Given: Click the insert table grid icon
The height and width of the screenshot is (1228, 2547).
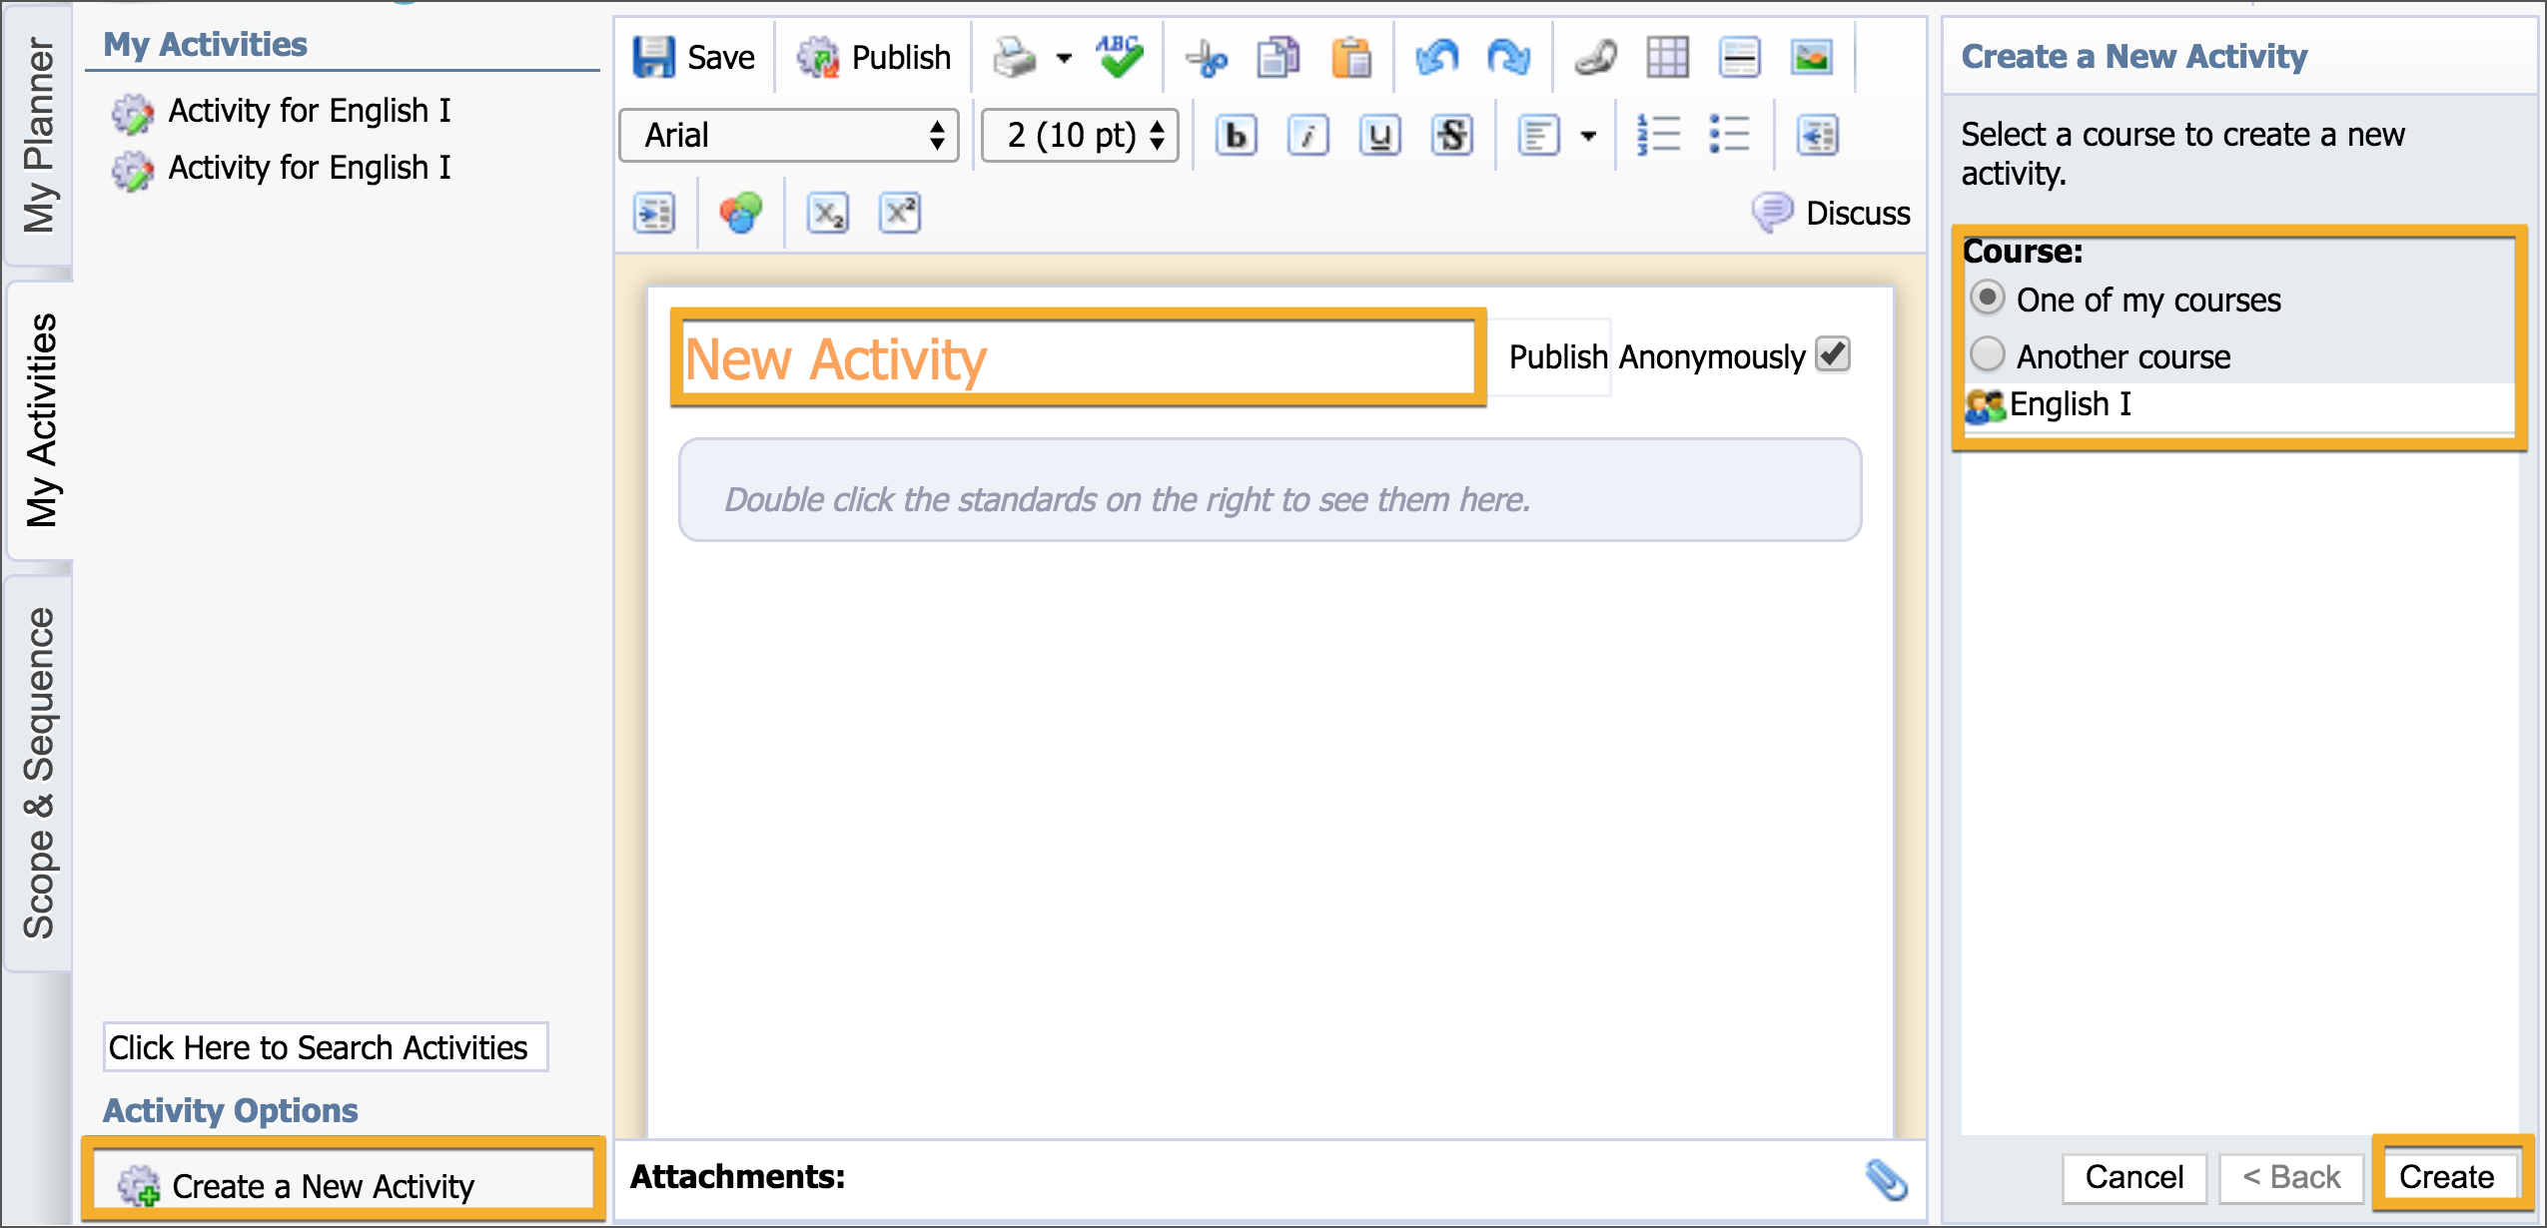Looking at the screenshot, I should pyautogui.click(x=1667, y=57).
